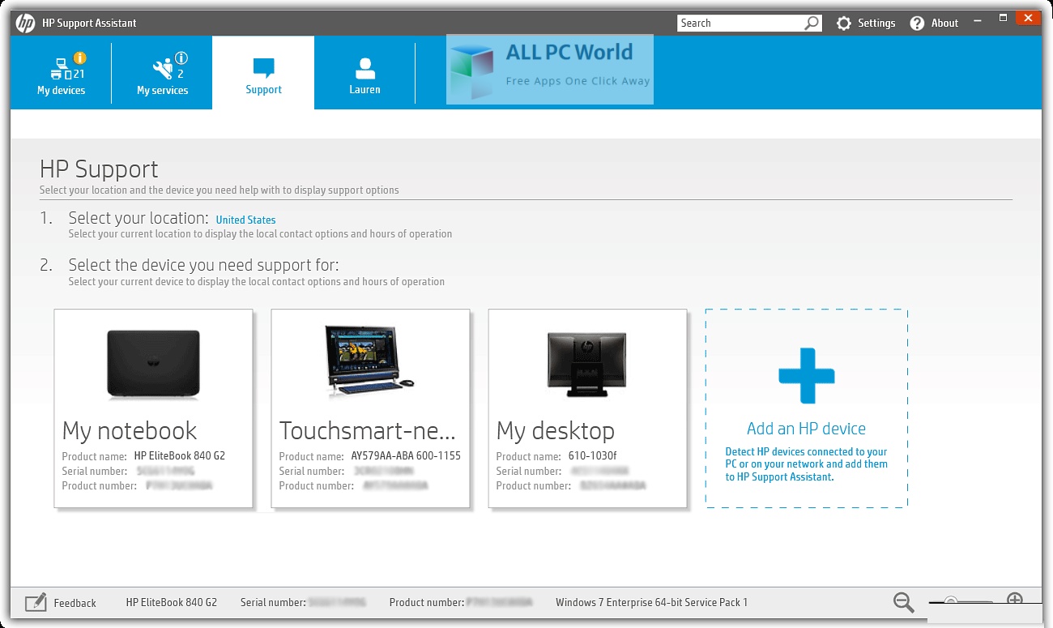
Task: Click the zoom out magnifier icon
Action: pos(904,602)
